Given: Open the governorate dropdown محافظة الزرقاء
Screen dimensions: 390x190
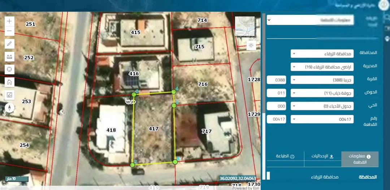Looking at the screenshot, I should tap(322, 54).
